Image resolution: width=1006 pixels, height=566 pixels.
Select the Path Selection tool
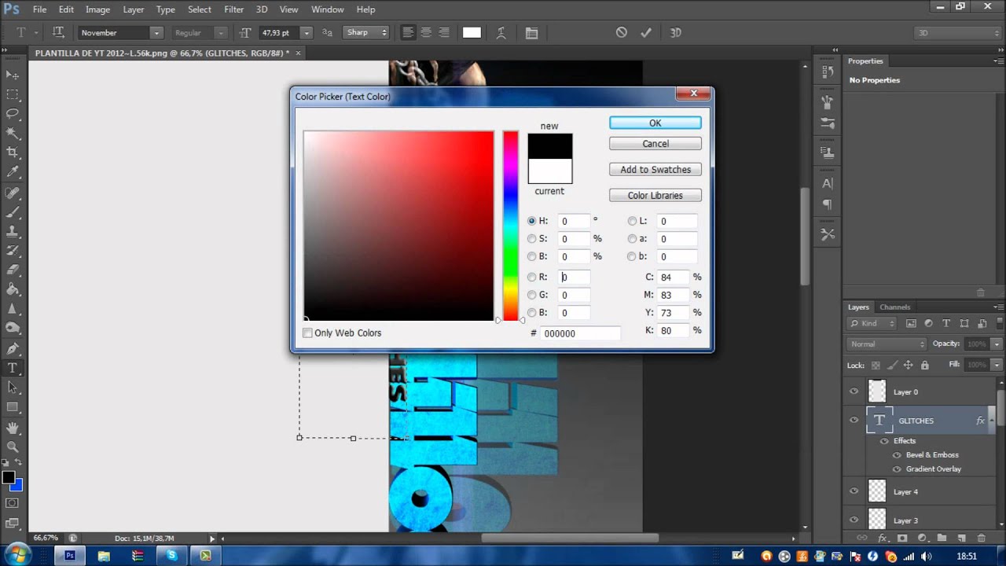pyautogui.click(x=13, y=387)
